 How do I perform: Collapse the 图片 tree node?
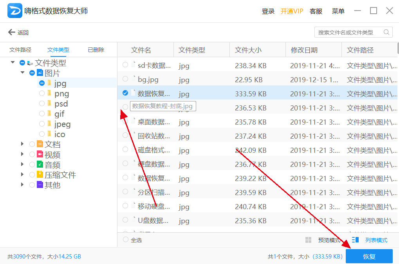tap(23, 72)
